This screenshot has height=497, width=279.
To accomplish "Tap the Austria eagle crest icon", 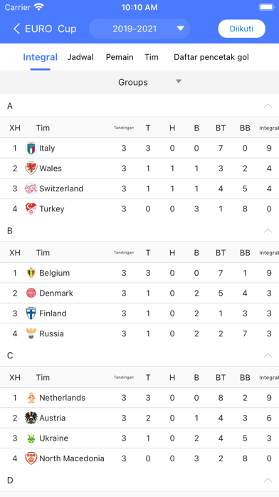I will point(31,418).
